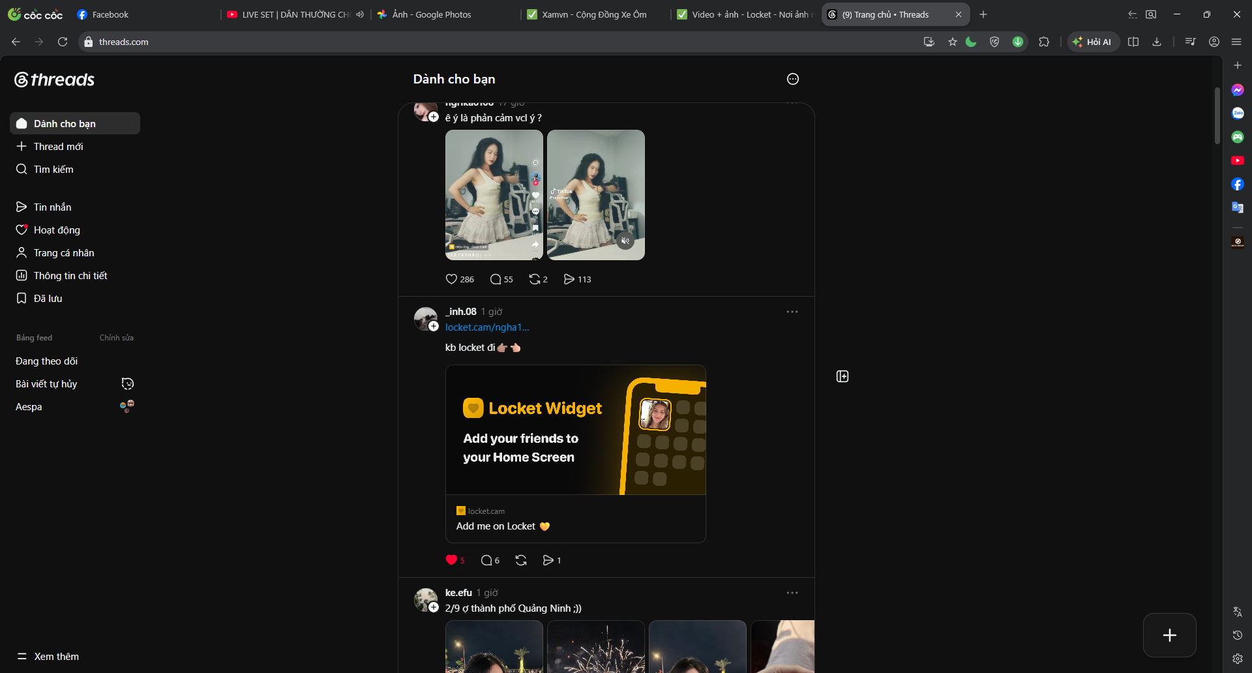
Task: Like the post with 286 likes
Action: pos(460,279)
